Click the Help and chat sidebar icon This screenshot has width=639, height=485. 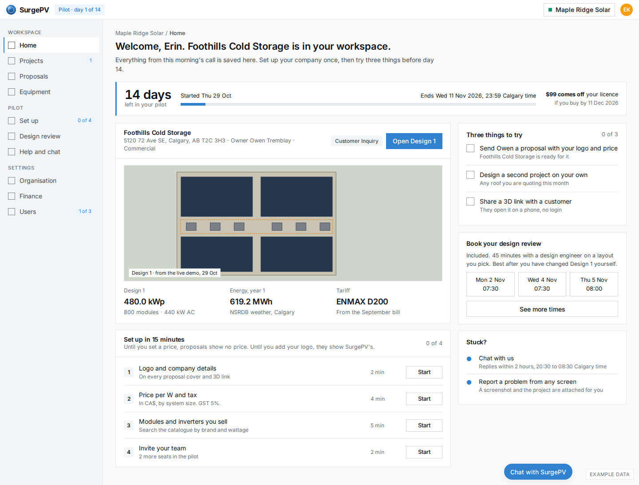click(12, 152)
